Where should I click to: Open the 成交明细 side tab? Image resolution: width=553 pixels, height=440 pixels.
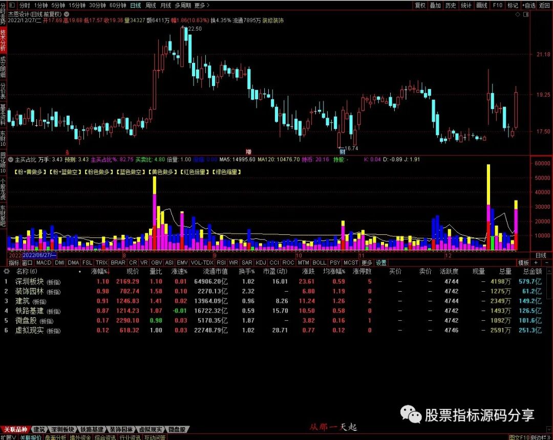tap(3, 66)
